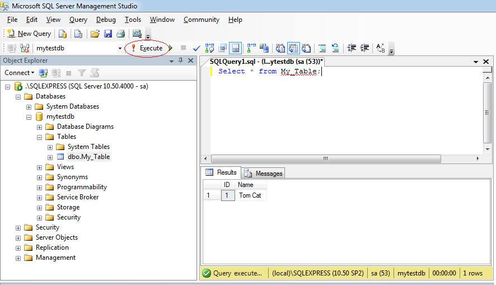The image size is (496, 285).
Task: Close the Object Explorer panel
Action: pos(190,60)
